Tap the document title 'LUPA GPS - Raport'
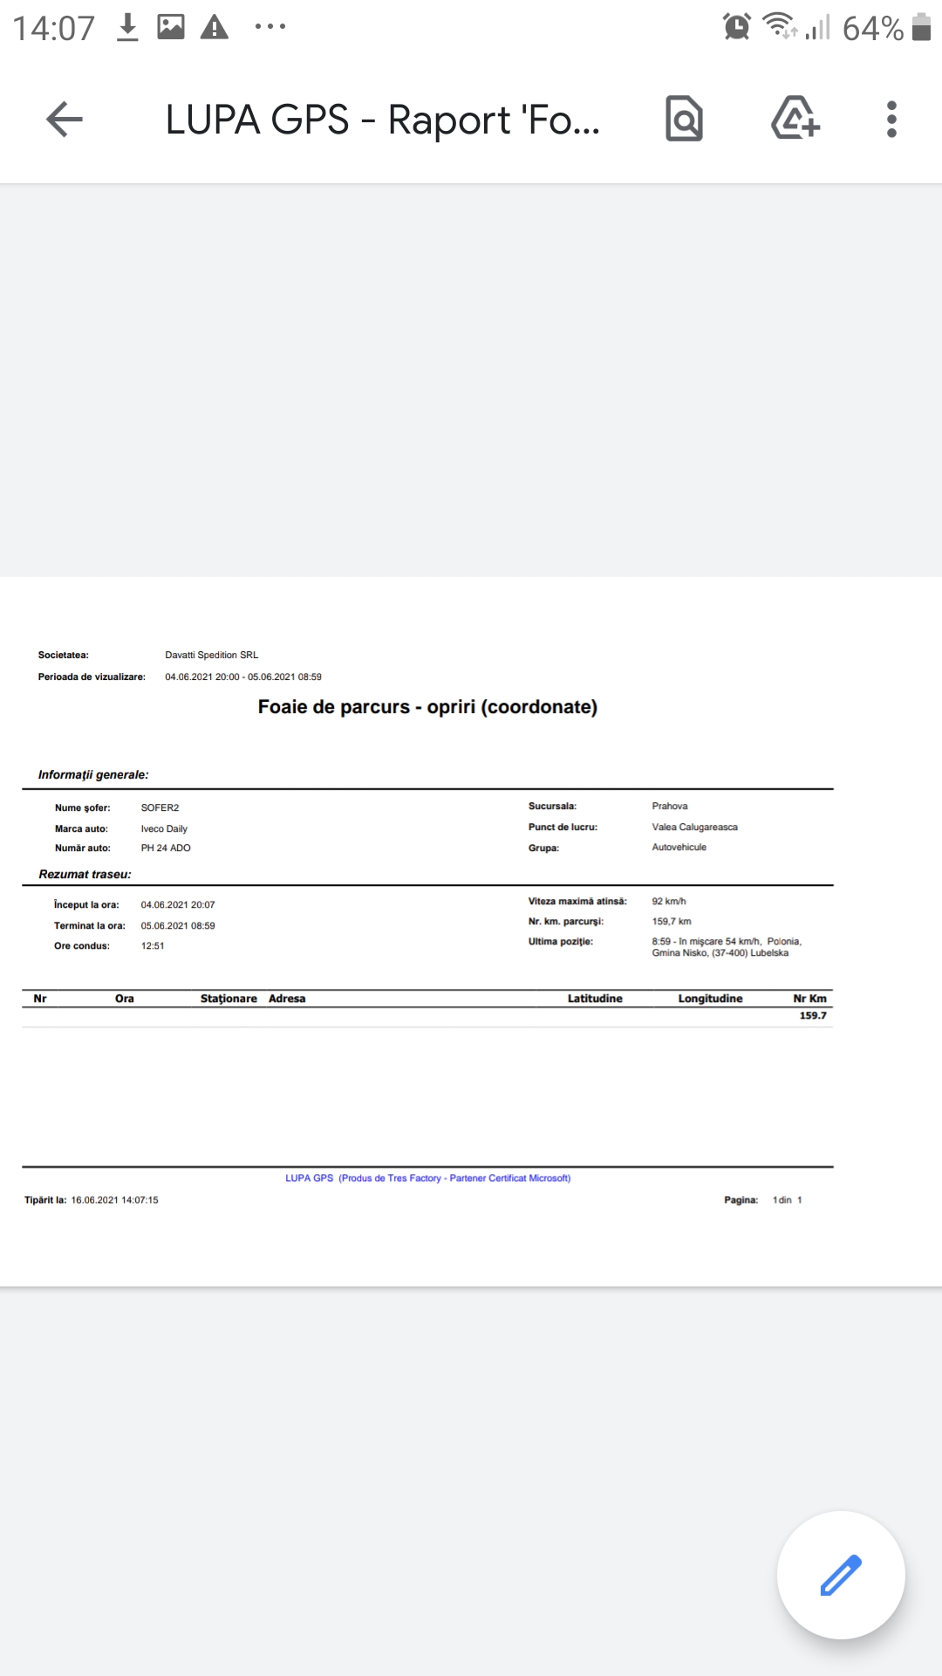 (x=382, y=120)
